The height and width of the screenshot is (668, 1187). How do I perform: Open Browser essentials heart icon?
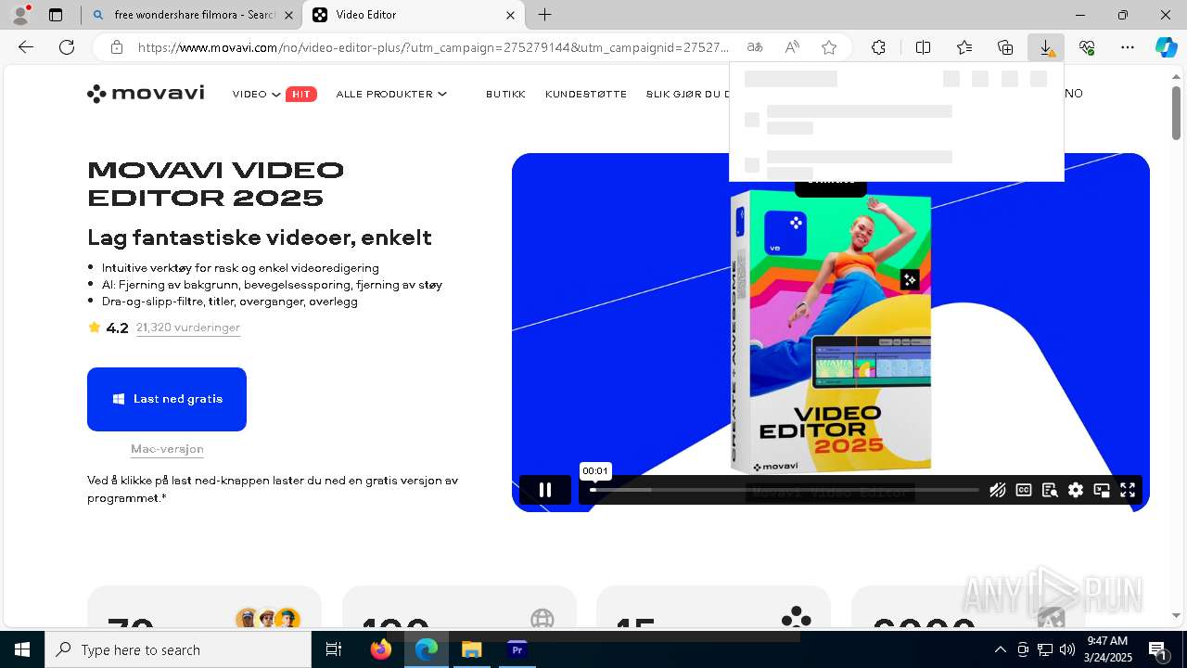pyautogui.click(x=1087, y=47)
